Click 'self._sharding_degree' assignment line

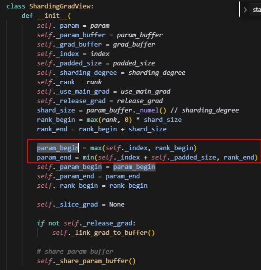click(111, 73)
